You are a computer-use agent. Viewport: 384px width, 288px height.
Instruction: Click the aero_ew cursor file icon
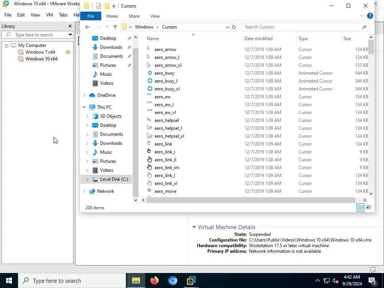pyautogui.click(x=149, y=94)
